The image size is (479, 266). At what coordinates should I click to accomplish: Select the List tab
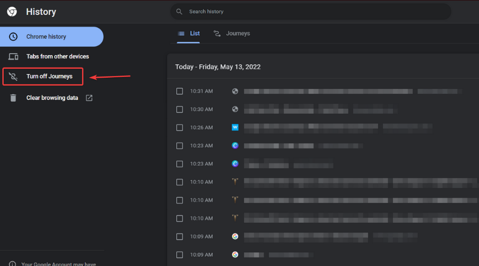[x=188, y=34]
